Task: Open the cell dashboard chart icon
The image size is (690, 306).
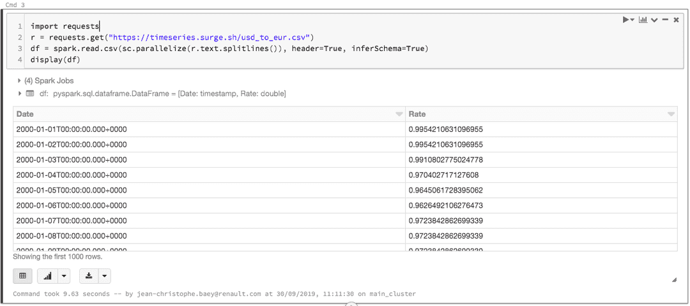Action: (643, 20)
